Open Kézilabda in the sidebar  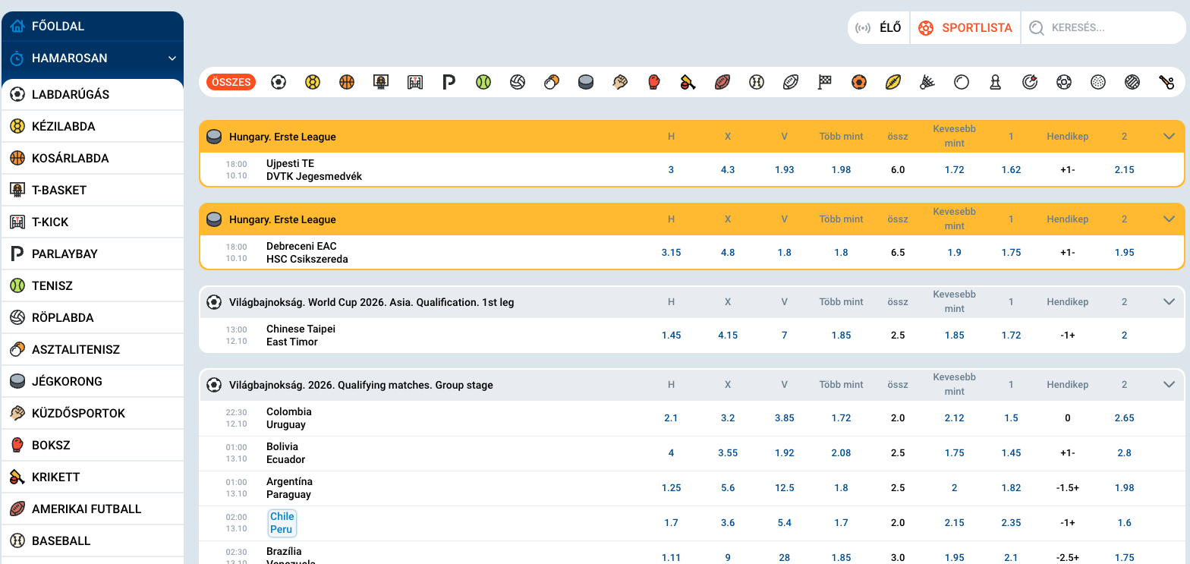[x=93, y=127]
